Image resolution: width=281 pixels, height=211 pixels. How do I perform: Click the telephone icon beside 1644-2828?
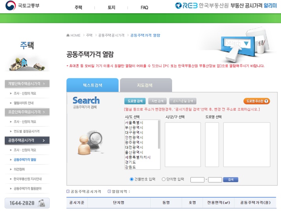42,203
